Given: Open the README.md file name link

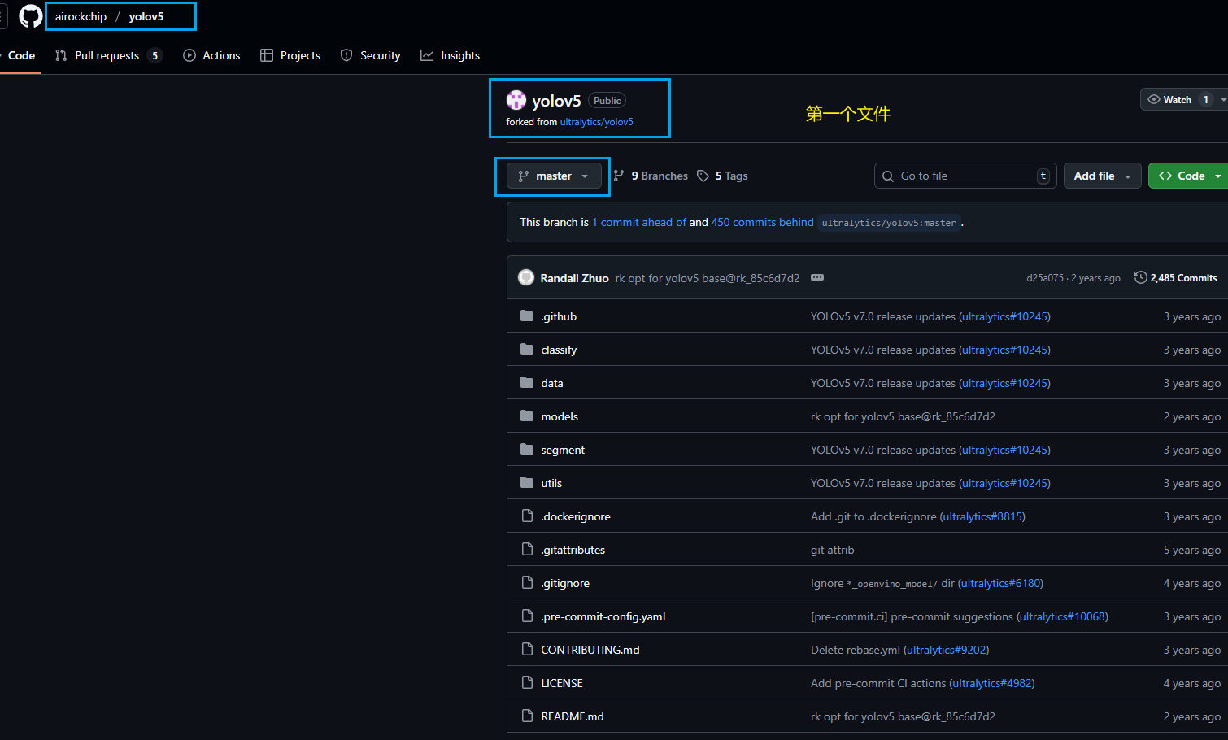Looking at the screenshot, I should coord(573,716).
